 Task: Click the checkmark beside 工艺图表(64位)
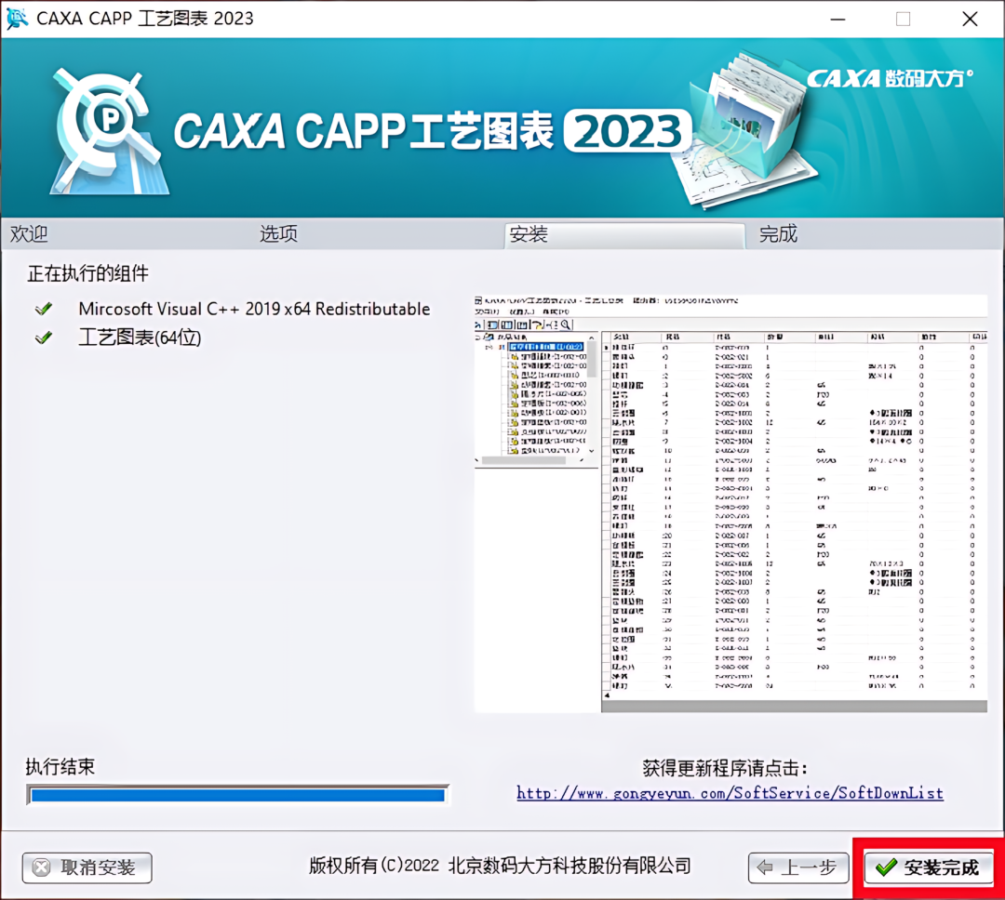coord(44,337)
